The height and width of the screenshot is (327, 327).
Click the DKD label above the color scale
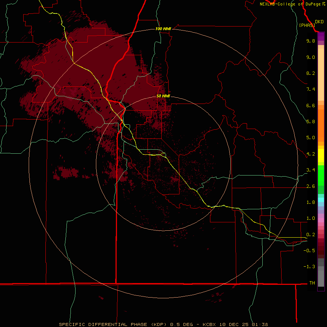click(x=319, y=22)
